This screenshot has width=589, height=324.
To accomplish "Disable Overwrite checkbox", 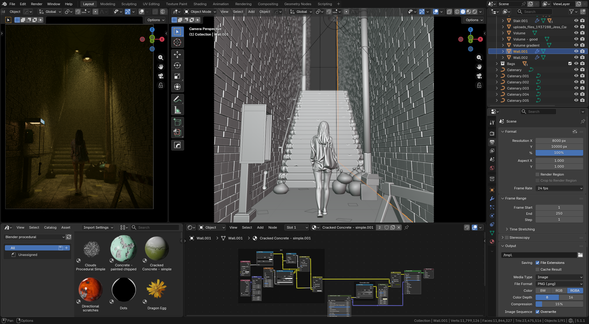I will pos(537,312).
